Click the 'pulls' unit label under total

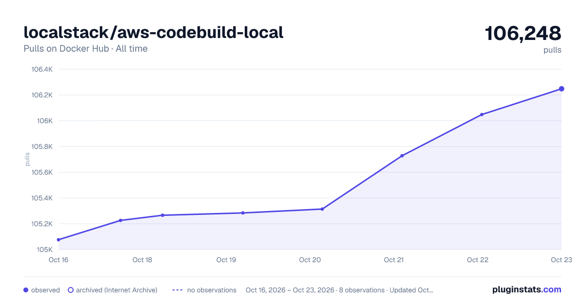click(x=552, y=50)
